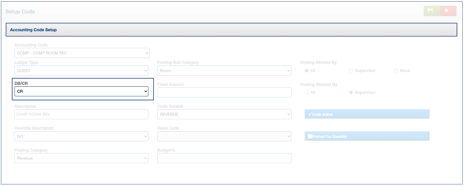Expand the Ledger Type dropdown
464x186 pixels.
[x=81, y=71]
